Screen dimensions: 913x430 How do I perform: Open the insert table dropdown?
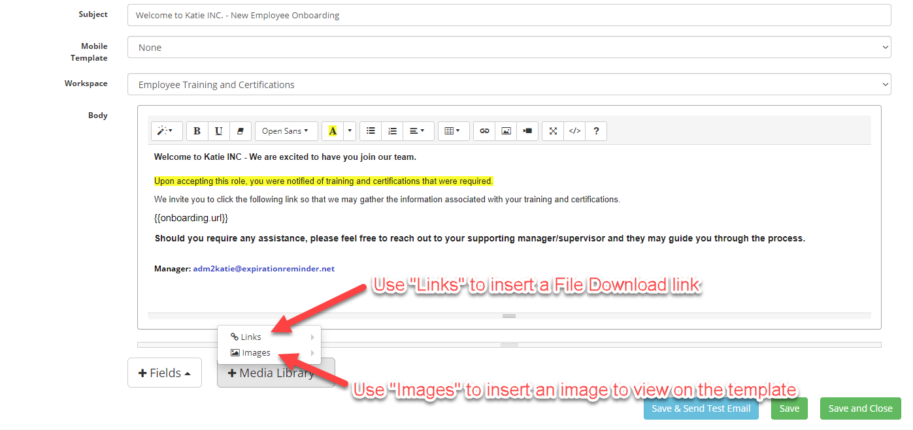click(452, 131)
